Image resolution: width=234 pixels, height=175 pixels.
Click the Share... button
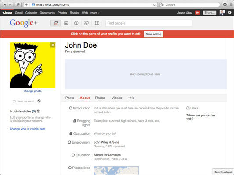tap(209, 13)
